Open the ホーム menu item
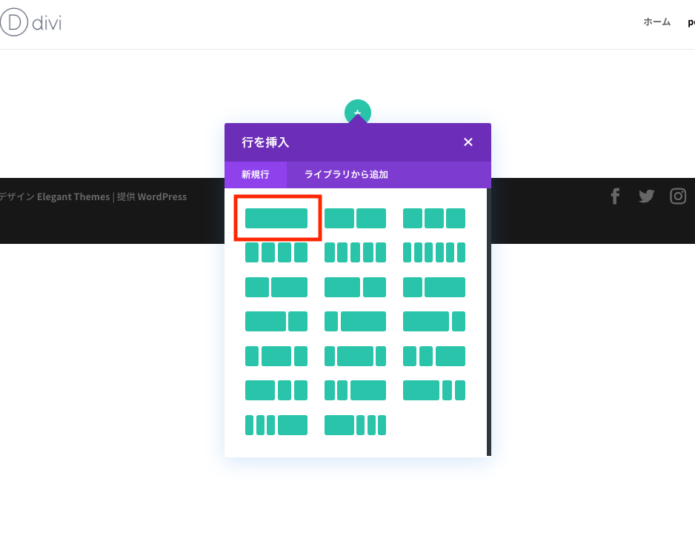695x533 pixels. 656,22
